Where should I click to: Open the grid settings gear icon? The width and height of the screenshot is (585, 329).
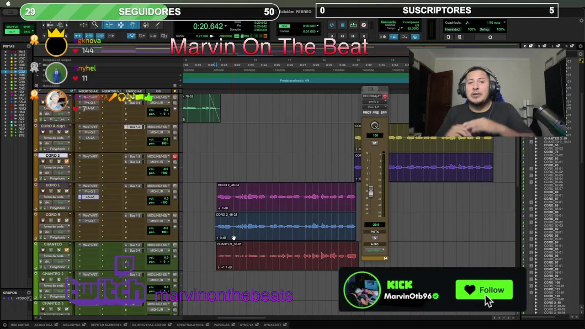click(490, 37)
